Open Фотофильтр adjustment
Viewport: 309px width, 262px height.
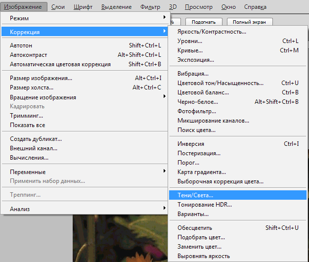238,111
